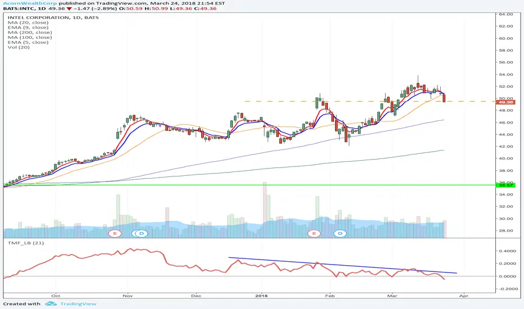Click the Dec date axis label
Image resolution: width=524 pixels, height=309 pixels.
click(x=196, y=296)
